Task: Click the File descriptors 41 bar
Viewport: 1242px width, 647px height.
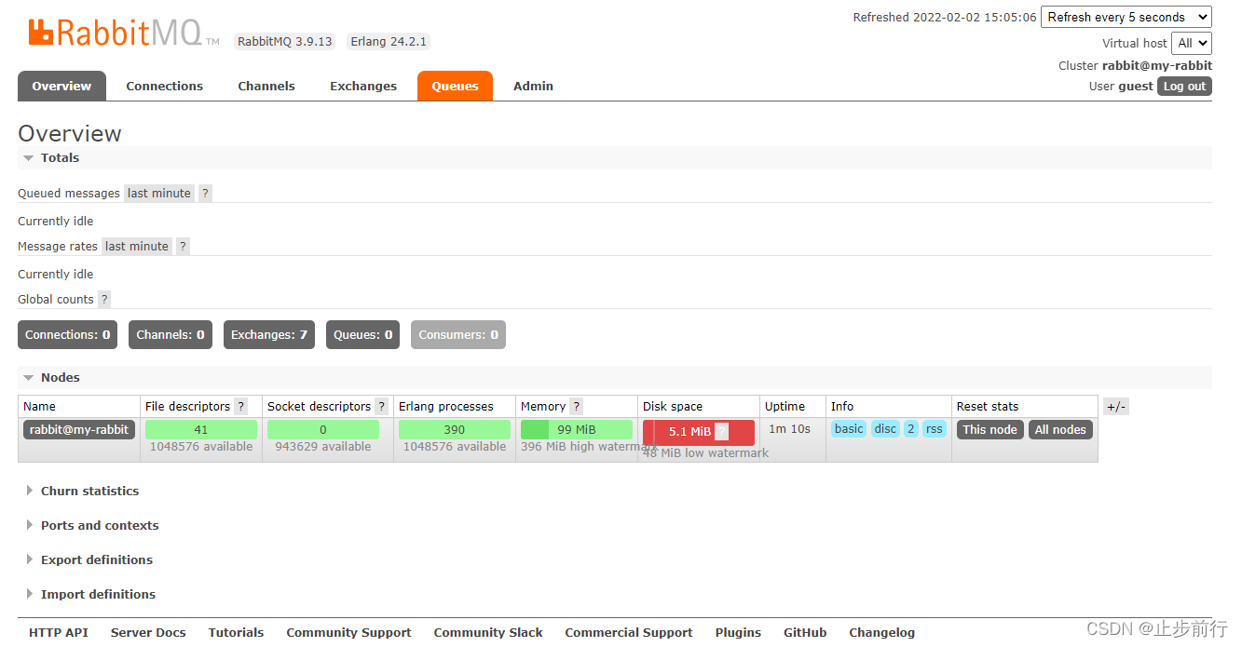Action: click(x=201, y=430)
